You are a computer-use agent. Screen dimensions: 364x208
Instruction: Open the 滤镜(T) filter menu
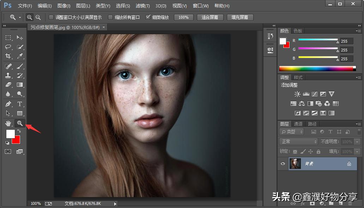[x=142, y=6]
